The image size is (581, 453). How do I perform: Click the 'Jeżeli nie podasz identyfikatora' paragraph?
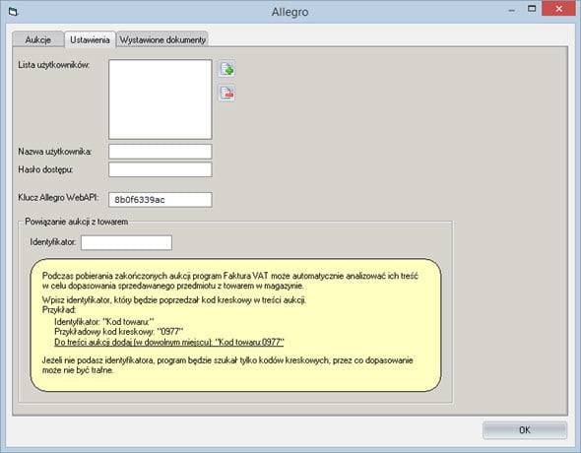click(x=227, y=365)
